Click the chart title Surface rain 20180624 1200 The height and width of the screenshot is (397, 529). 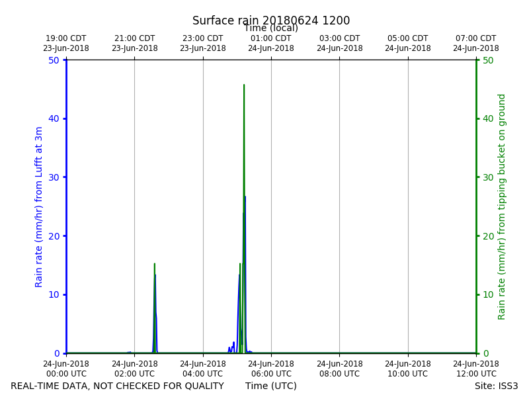click(x=271, y=21)
